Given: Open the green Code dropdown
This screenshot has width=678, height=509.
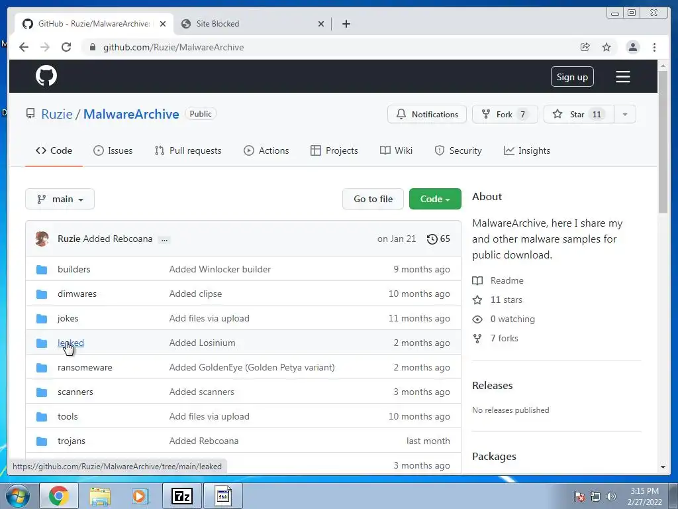Looking at the screenshot, I should point(435,199).
